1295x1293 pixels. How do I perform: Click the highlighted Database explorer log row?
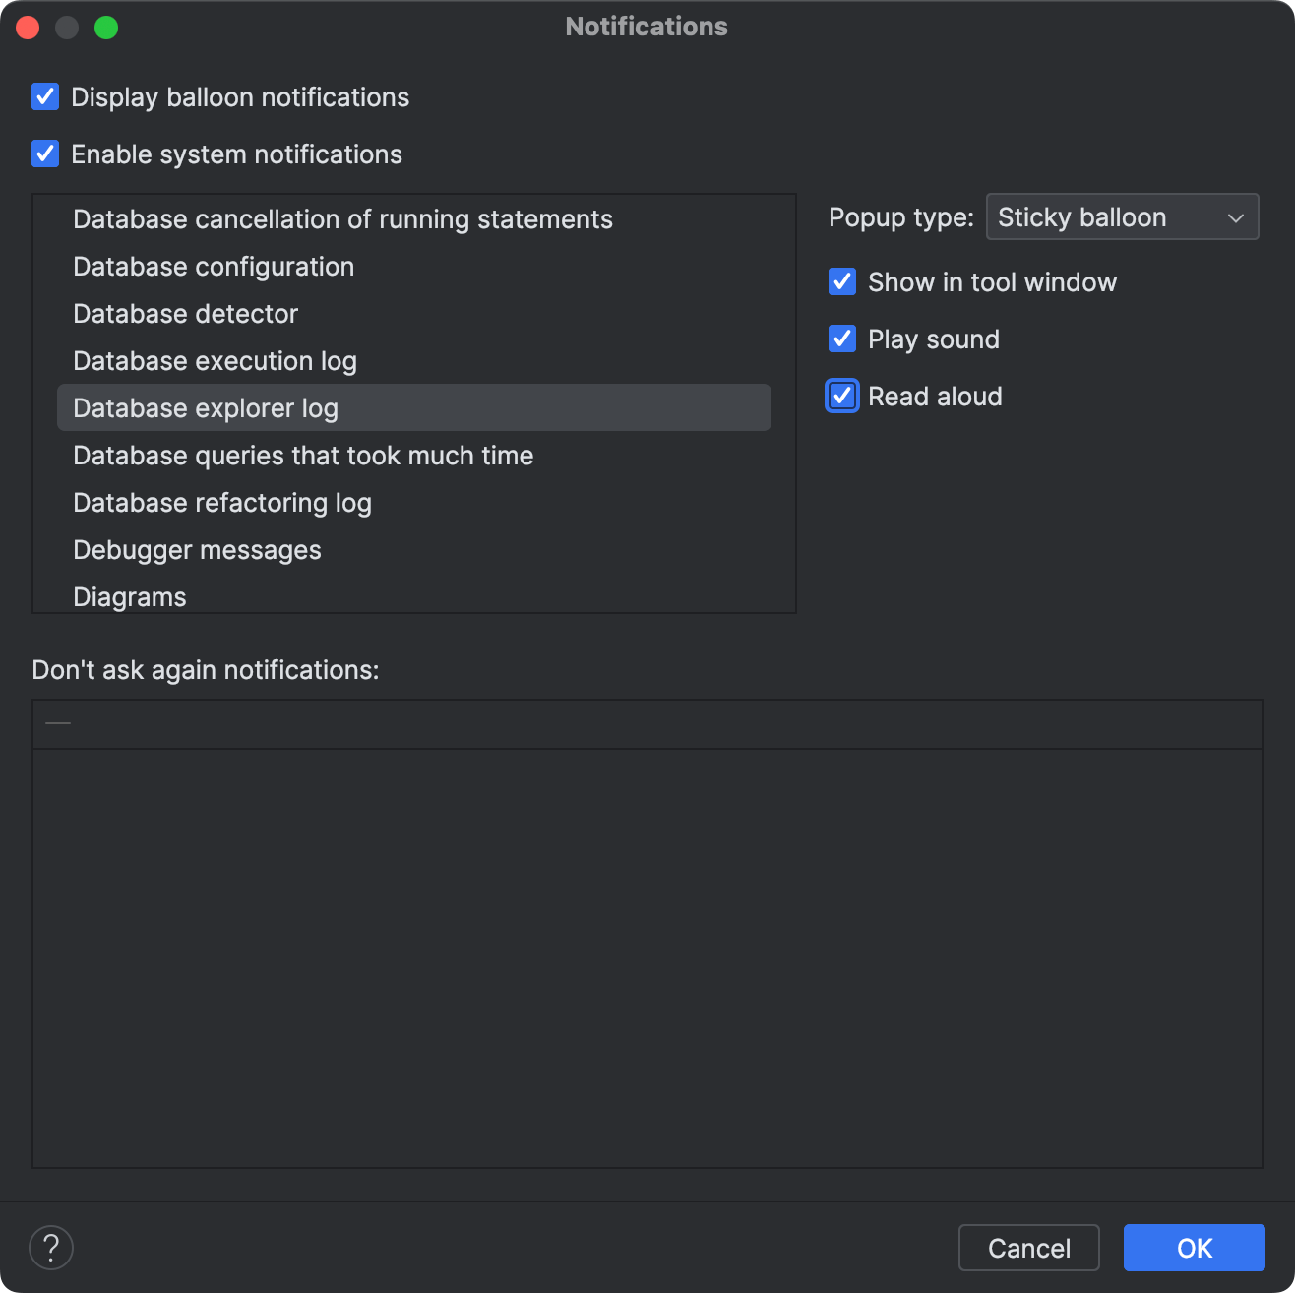coord(206,407)
